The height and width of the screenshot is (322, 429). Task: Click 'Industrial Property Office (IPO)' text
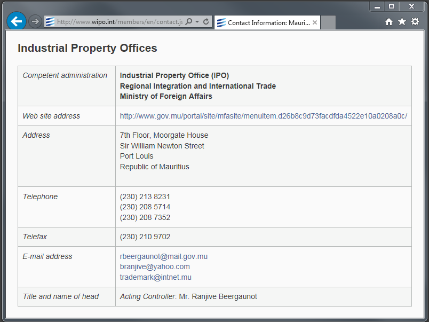pos(174,76)
